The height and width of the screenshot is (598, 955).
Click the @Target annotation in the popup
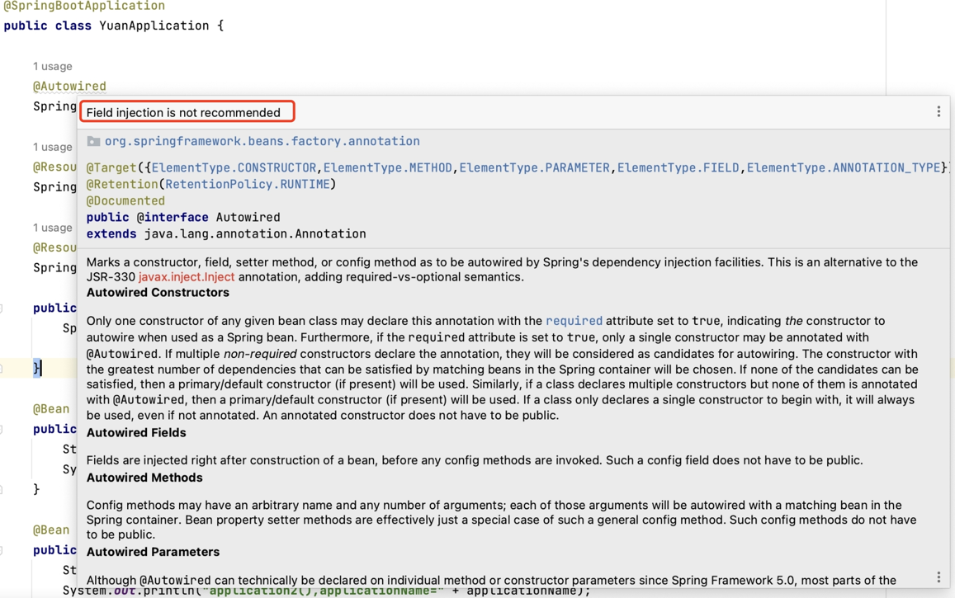point(111,168)
